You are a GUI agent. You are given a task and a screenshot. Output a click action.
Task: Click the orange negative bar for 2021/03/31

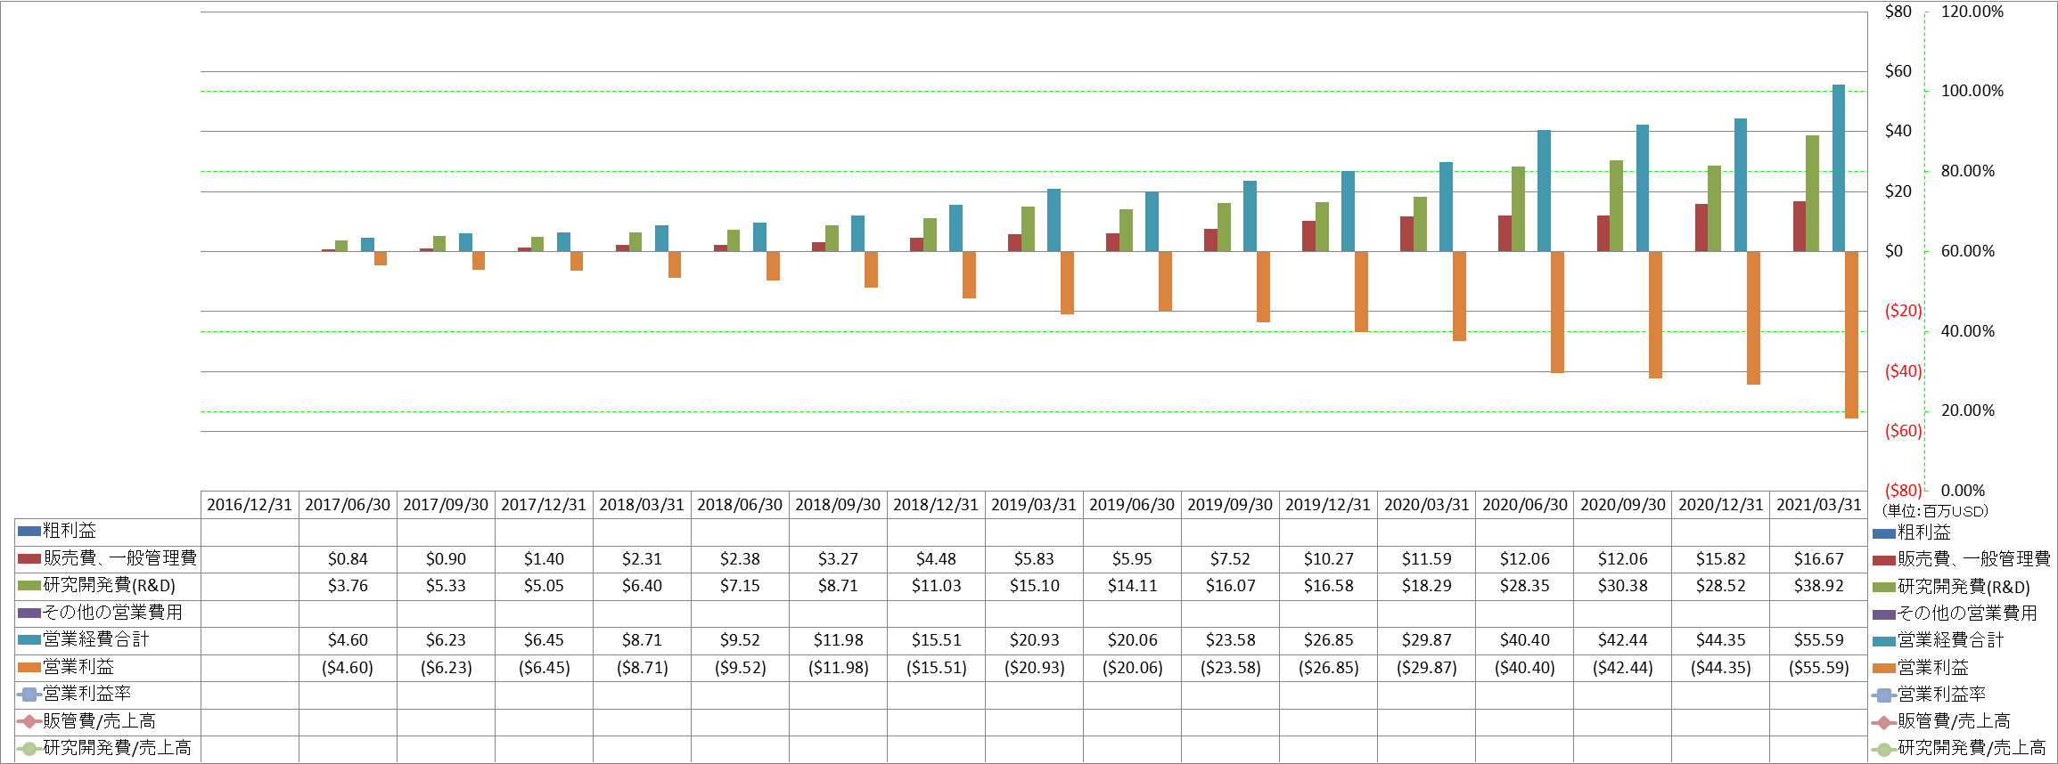(x=1851, y=335)
